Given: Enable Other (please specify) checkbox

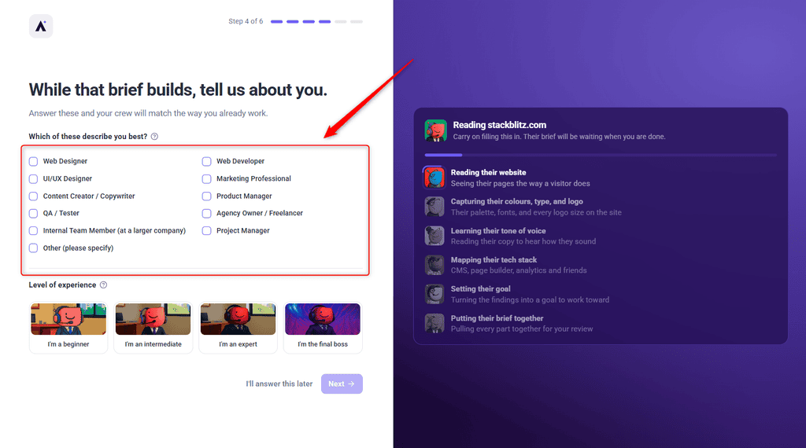Looking at the screenshot, I should point(33,248).
